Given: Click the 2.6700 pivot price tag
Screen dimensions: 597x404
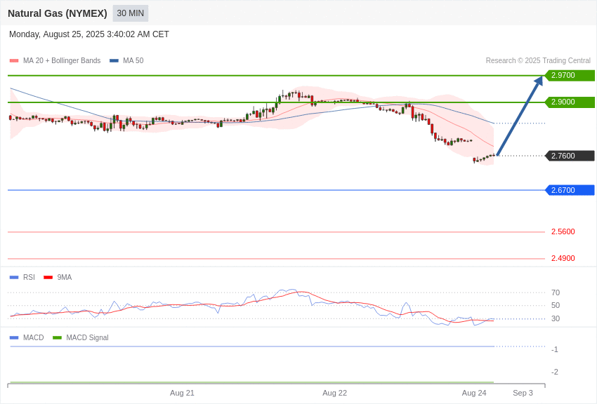Looking at the screenshot, I should tap(569, 190).
